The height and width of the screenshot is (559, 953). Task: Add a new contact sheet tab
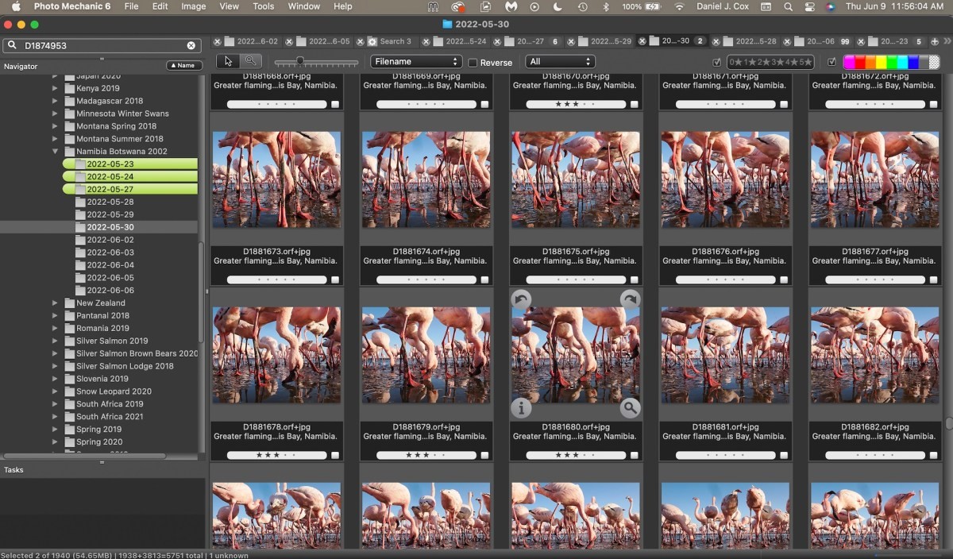(x=934, y=41)
